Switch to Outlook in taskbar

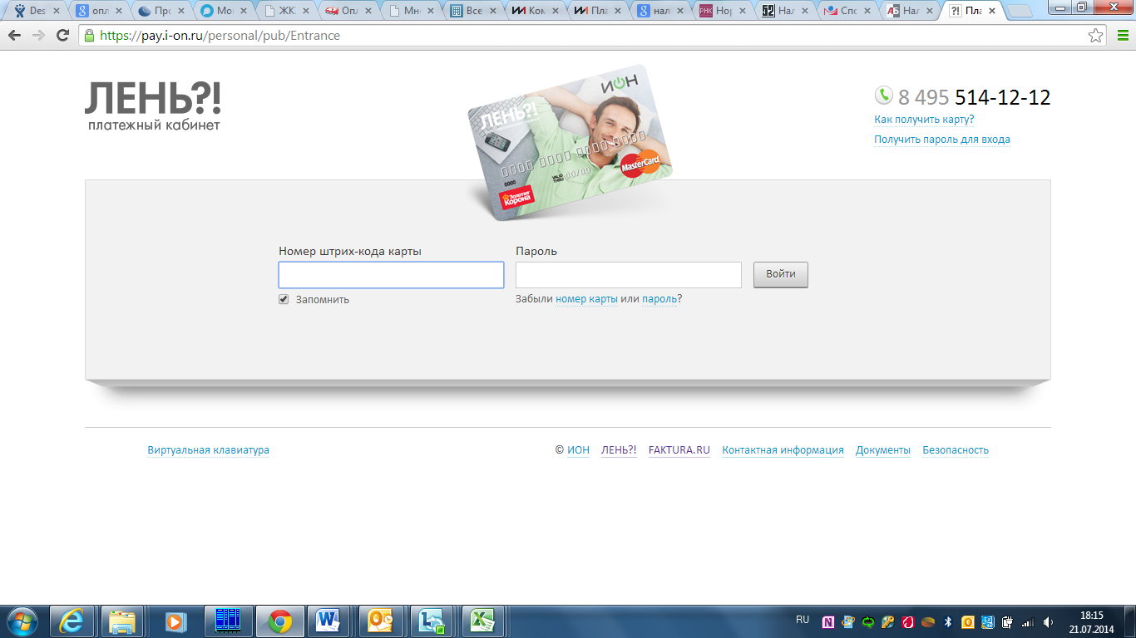click(381, 621)
